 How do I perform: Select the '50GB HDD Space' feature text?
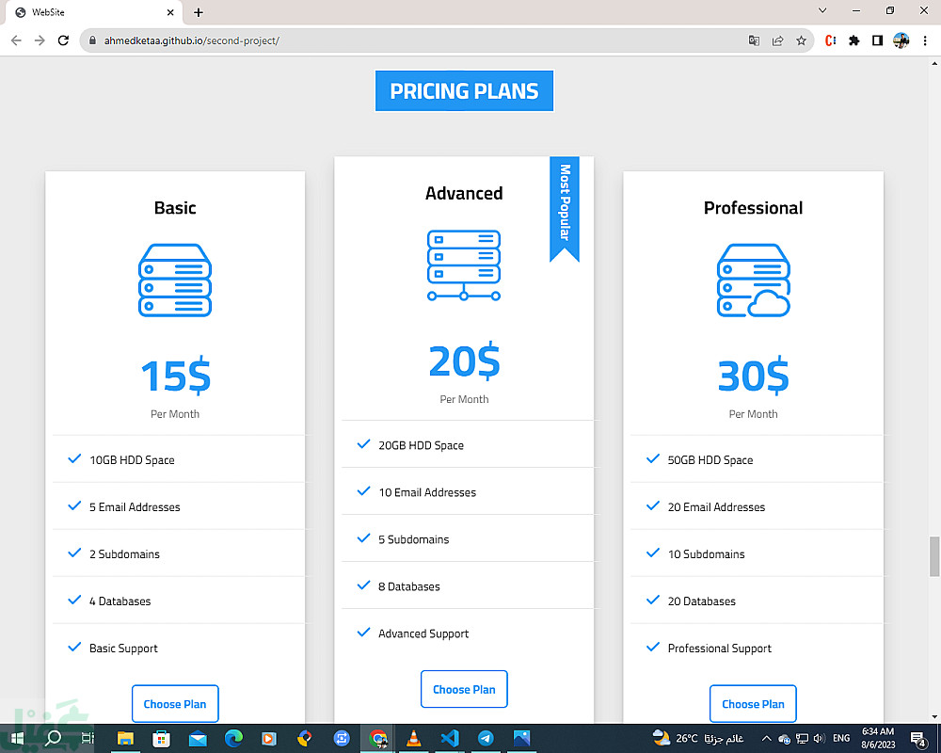[710, 460]
